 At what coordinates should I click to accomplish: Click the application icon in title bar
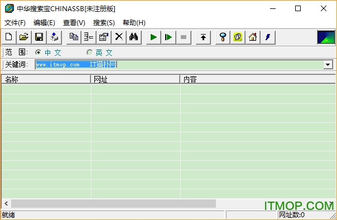[9, 8]
